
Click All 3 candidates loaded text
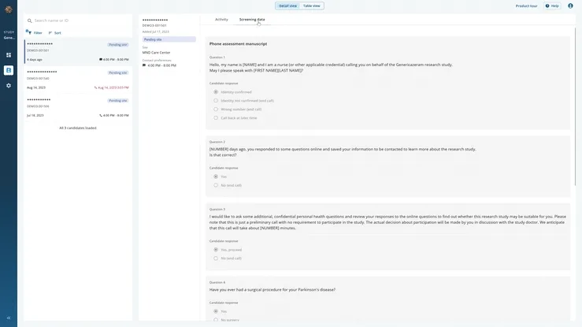click(78, 128)
